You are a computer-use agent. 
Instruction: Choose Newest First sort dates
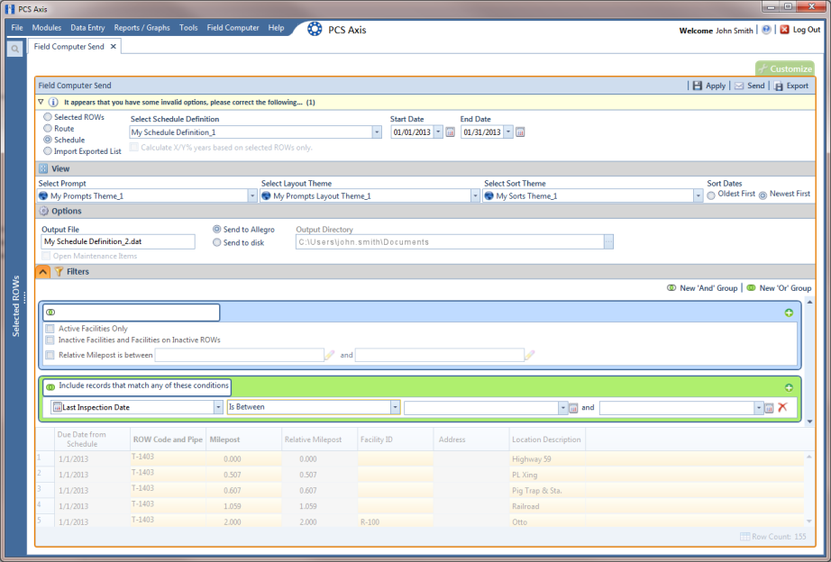pyautogui.click(x=763, y=195)
